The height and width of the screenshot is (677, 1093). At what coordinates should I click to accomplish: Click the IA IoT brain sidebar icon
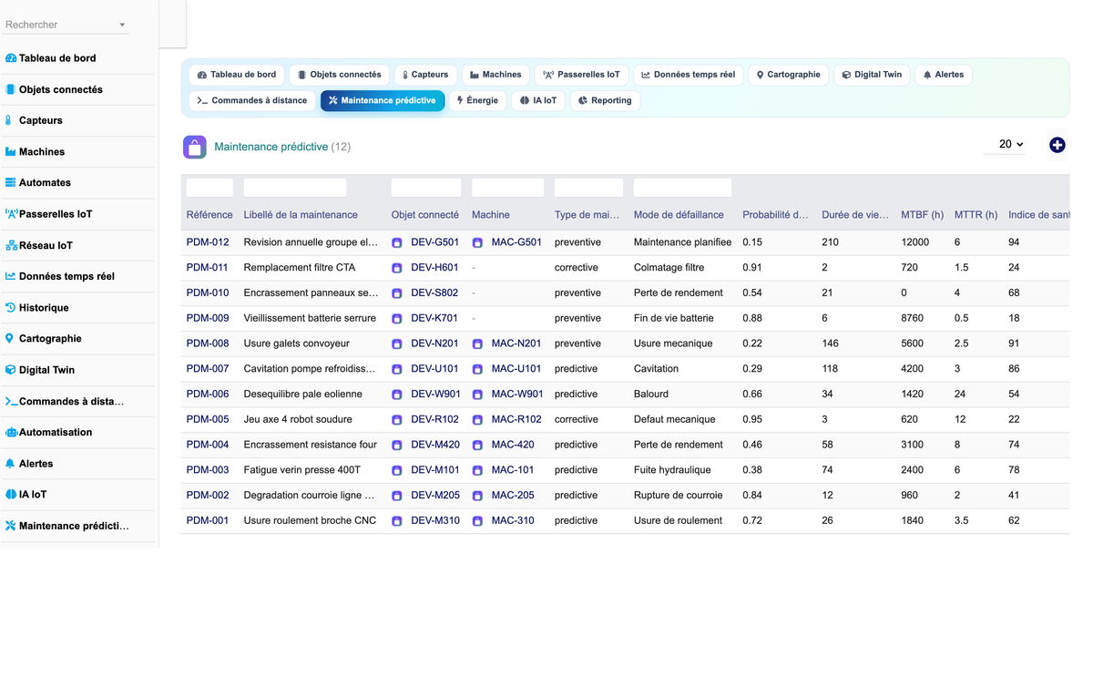(x=11, y=494)
